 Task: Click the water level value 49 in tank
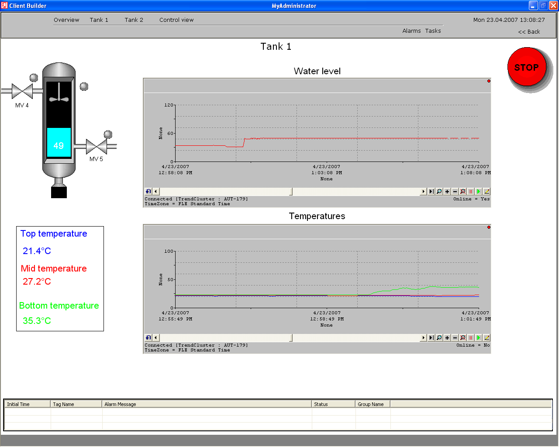coord(59,145)
